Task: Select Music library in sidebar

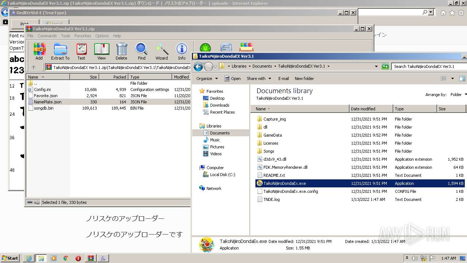Action: (215, 140)
